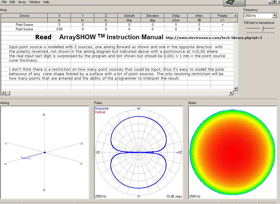Image resolution: width=280 pixels, height=204 pixels.
Task: Click the mSec unit cell under Delay
Action: pos(176,20)
